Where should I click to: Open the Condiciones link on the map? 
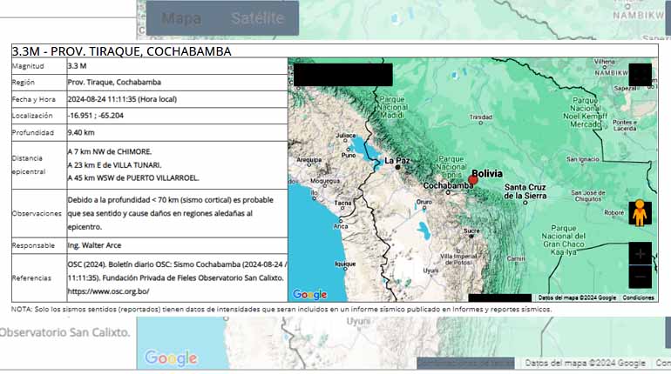(638, 297)
